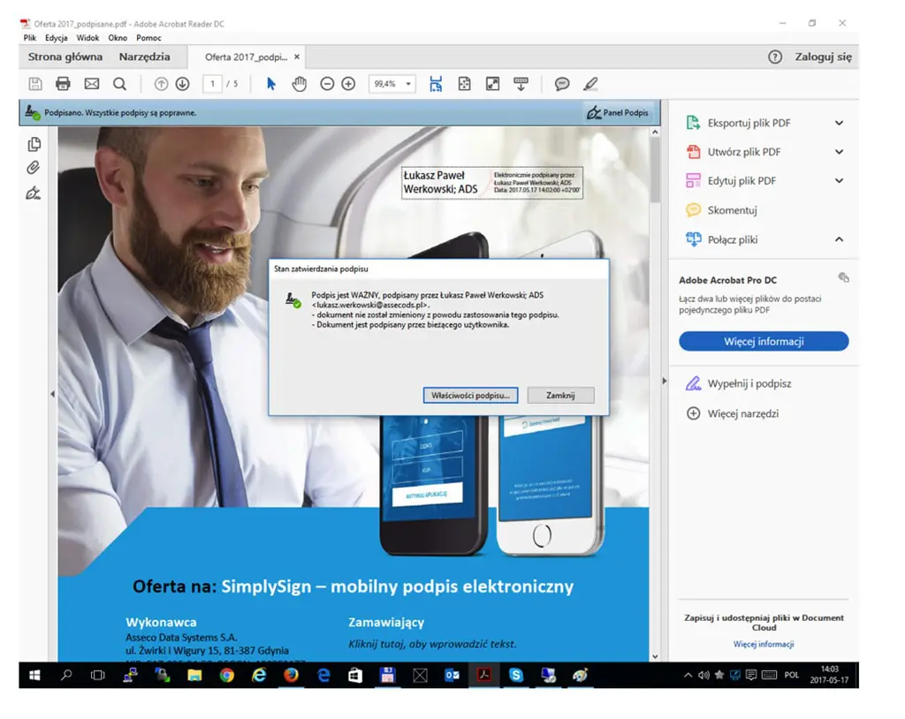Open Panel Podpis button
This screenshot has height=719, width=905.
pyautogui.click(x=618, y=112)
